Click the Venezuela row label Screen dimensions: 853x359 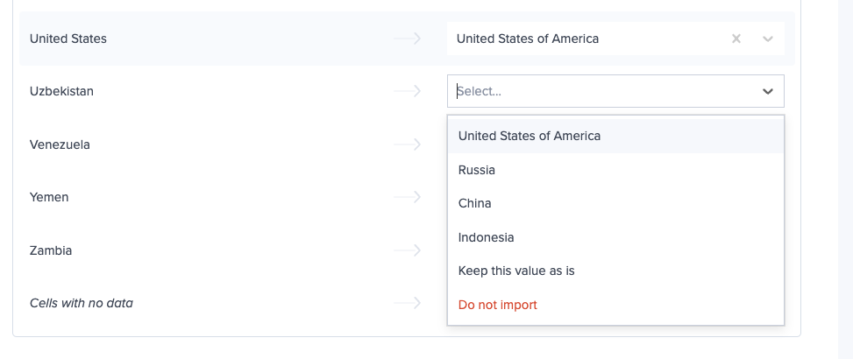click(60, 144)
